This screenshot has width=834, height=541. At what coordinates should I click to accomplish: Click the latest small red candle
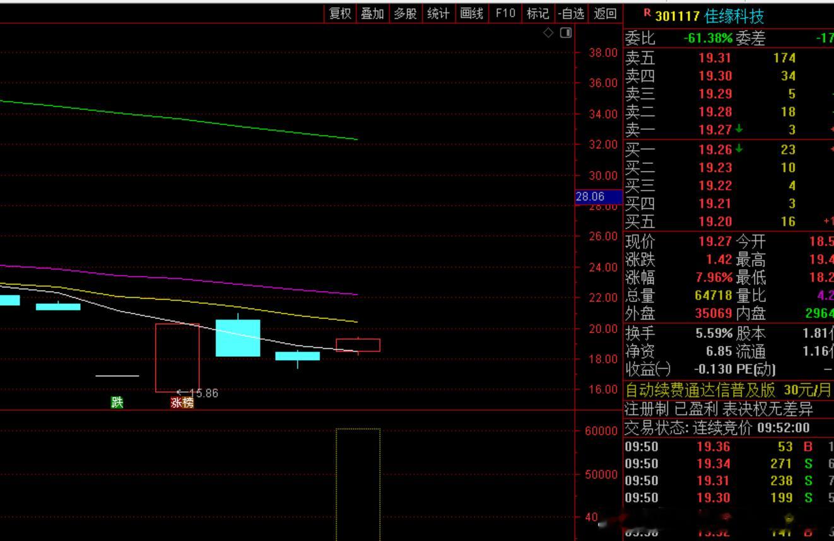(x=358, y=345)
